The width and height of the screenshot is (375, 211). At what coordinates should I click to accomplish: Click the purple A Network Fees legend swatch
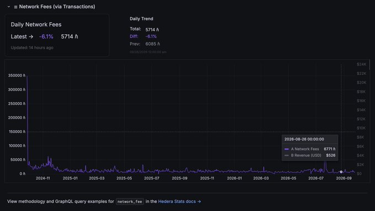(287, 149)
